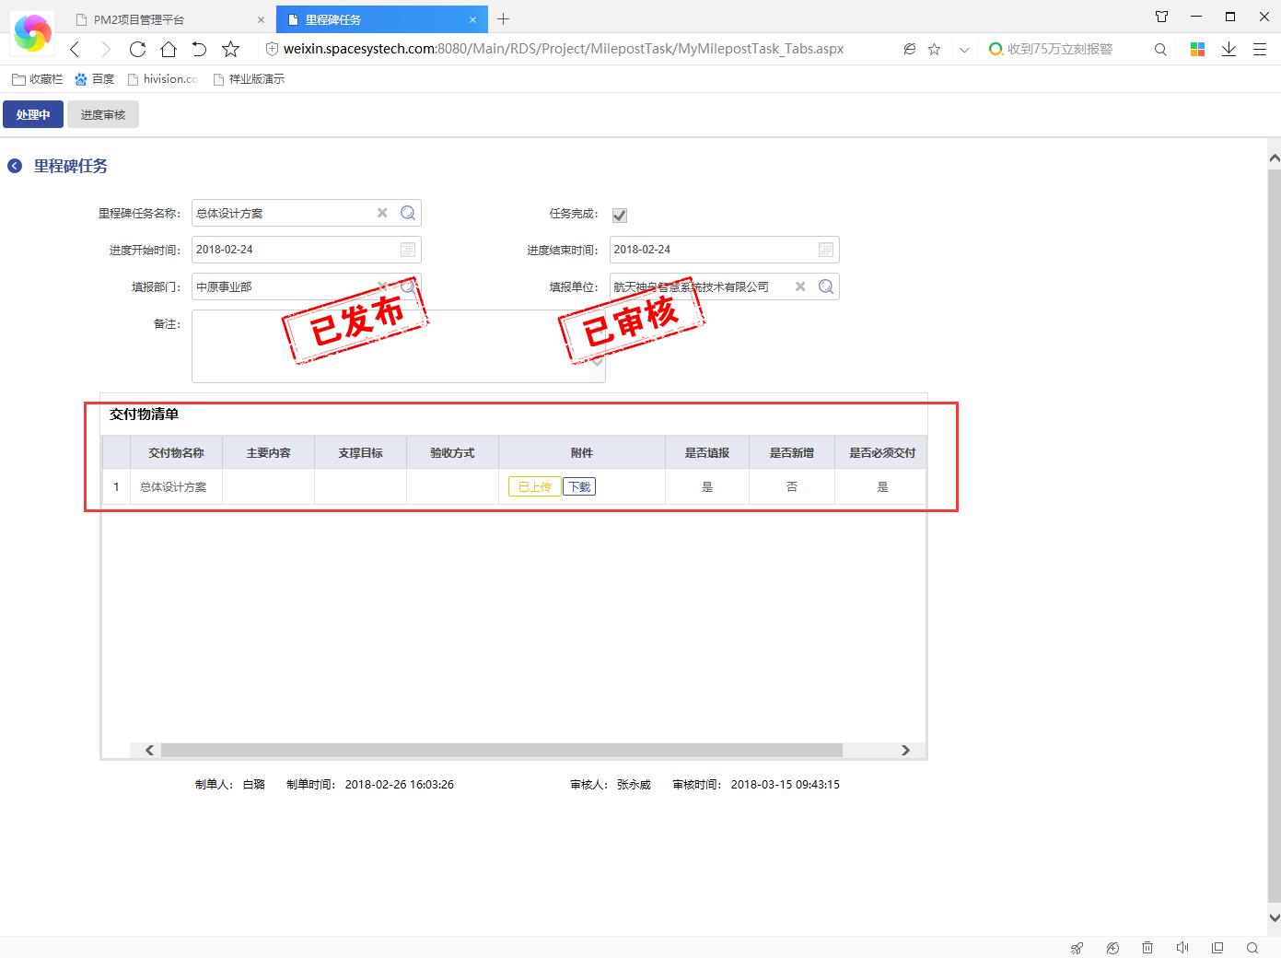The width and height of the screenshot is (1281, 958).
Task: Click search icon in 里程碑任务名称 field
Action: (x=408, y=213)
